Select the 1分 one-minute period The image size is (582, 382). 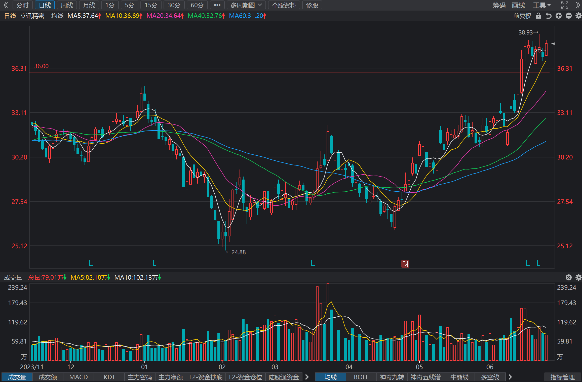pos(110,5)
